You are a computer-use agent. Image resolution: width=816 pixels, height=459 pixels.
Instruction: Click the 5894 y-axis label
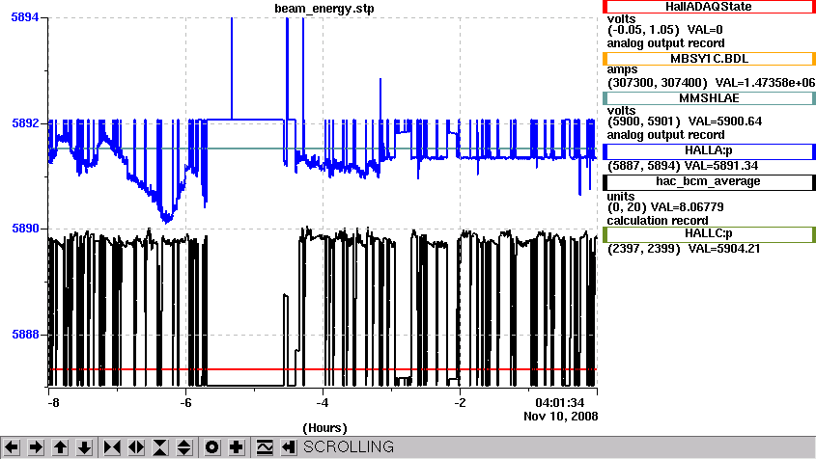(x=25, y=17)
